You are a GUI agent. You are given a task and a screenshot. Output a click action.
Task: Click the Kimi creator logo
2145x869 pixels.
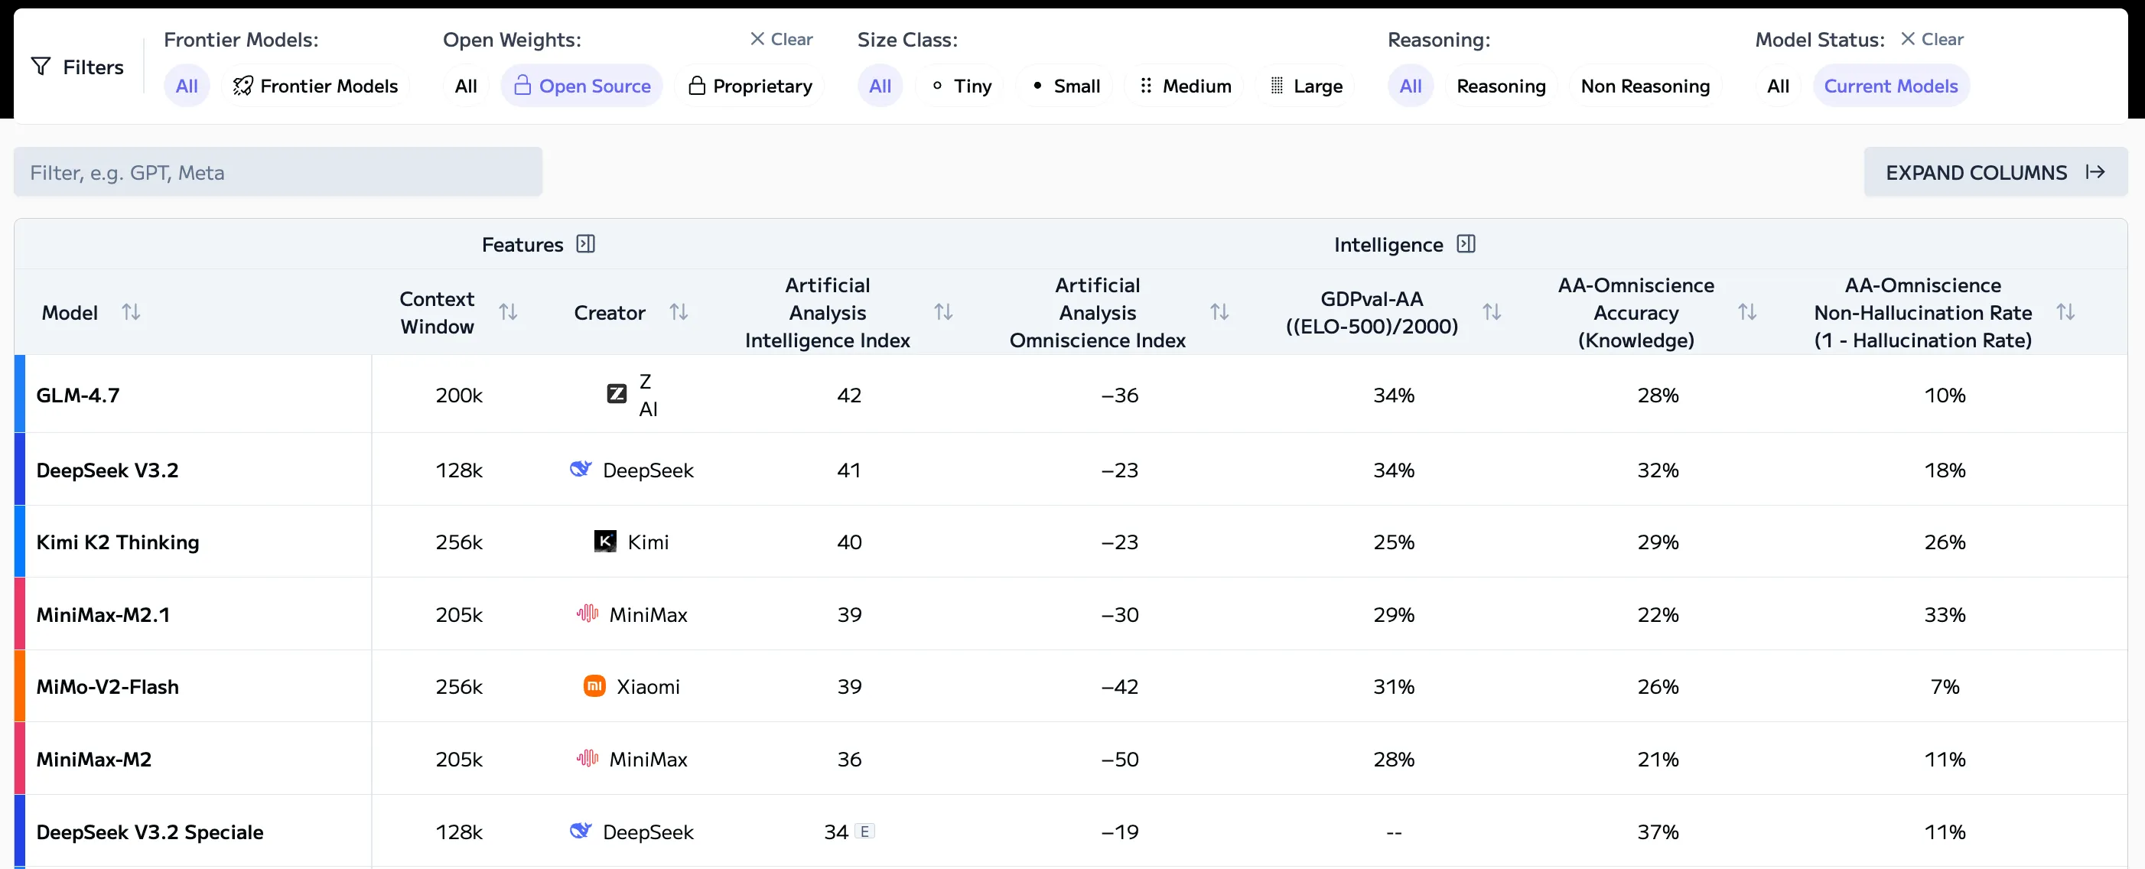605,542
